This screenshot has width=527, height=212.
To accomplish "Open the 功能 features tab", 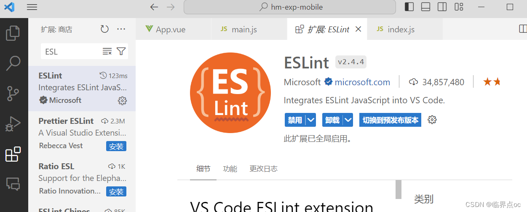I will click(x=230, y=169).
